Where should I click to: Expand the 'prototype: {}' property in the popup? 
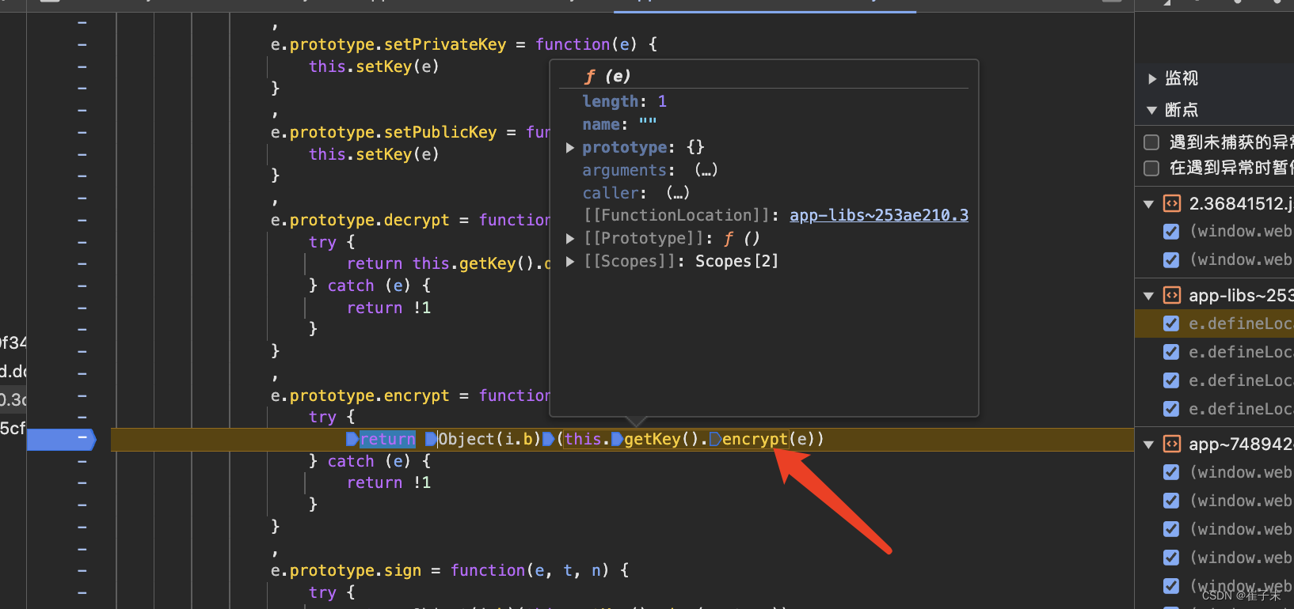point(570,148)
